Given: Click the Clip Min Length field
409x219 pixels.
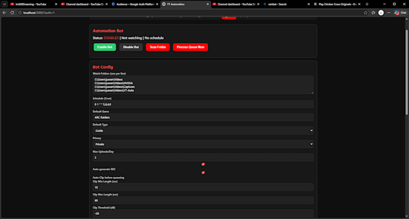Looking at the screenshot, I should pyautogui.click(x=203, y=187).
